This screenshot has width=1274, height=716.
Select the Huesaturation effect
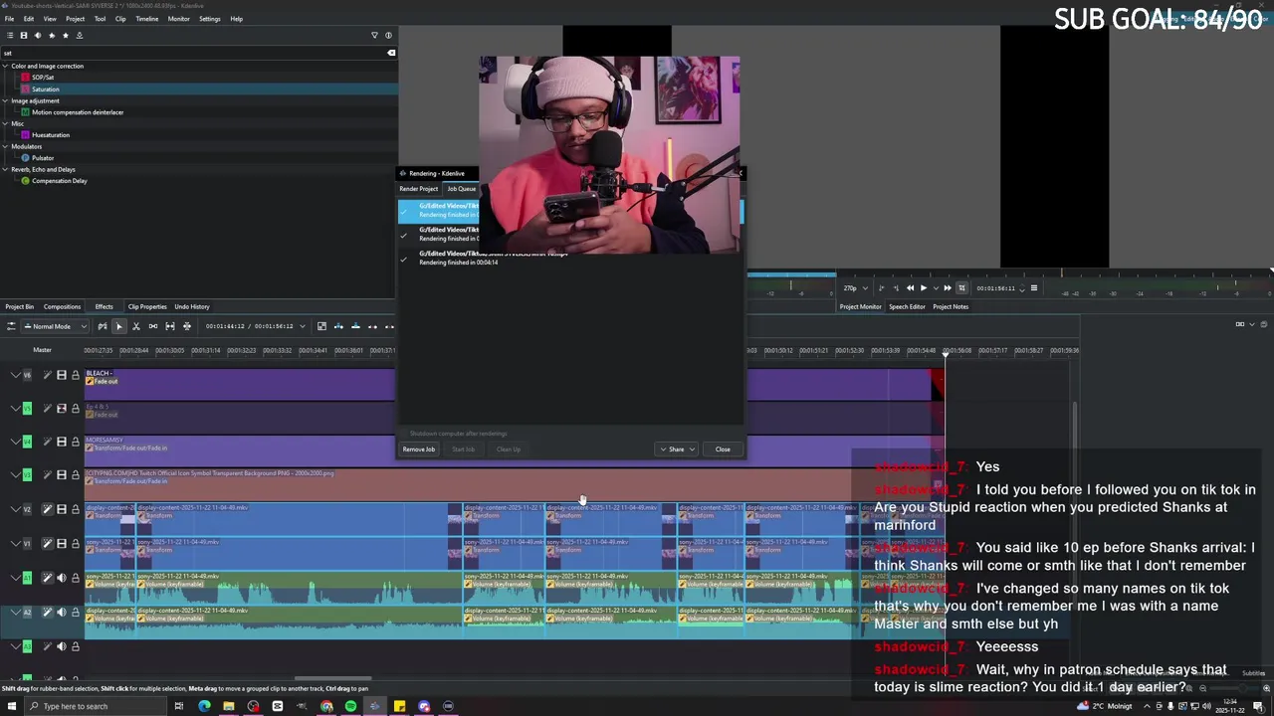(x=50, y=135)
